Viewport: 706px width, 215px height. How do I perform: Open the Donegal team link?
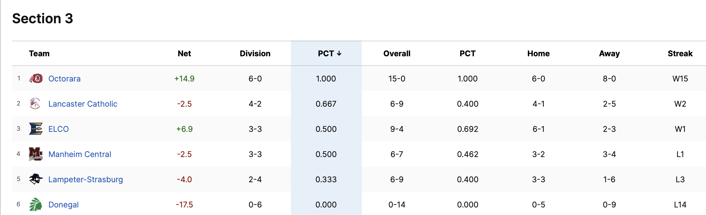point(63,205)
